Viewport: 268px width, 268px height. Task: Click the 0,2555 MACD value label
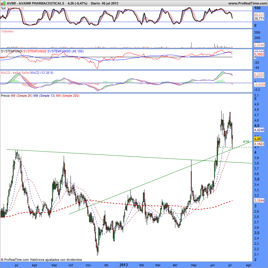point(259,74)
